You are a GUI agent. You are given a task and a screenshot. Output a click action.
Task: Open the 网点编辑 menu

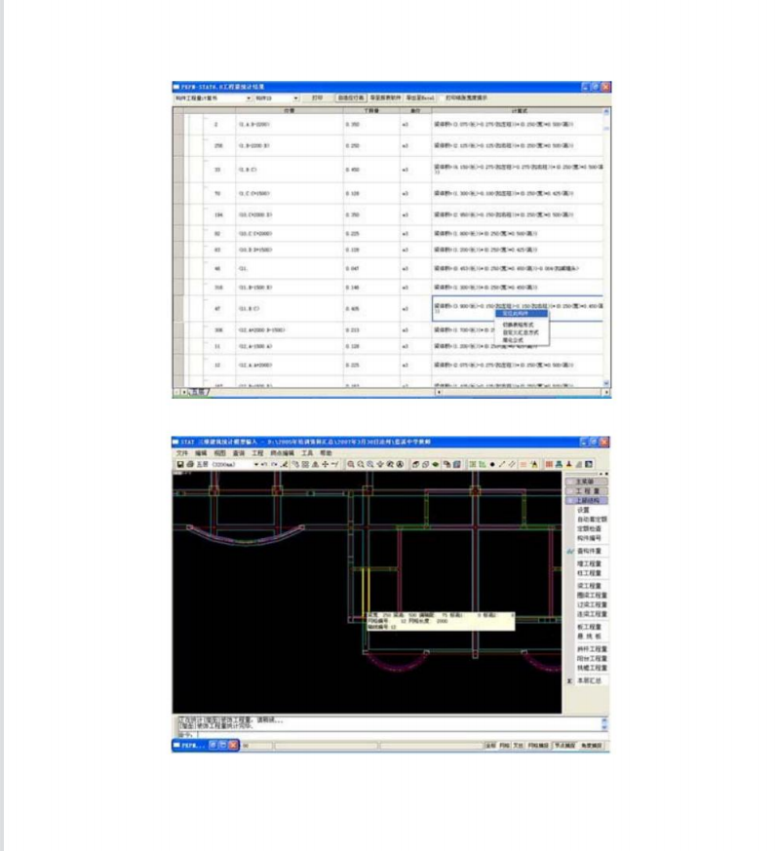click(x=283, y=452)
